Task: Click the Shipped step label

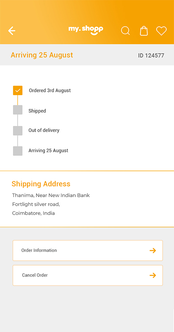Action: (x=37, y=111)
